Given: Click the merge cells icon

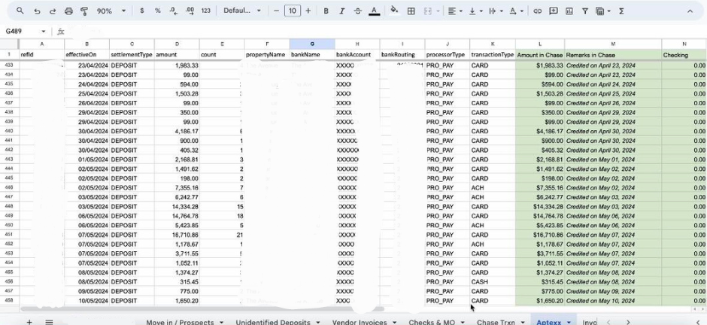Looking at the screenshot, I should [428, 11].
